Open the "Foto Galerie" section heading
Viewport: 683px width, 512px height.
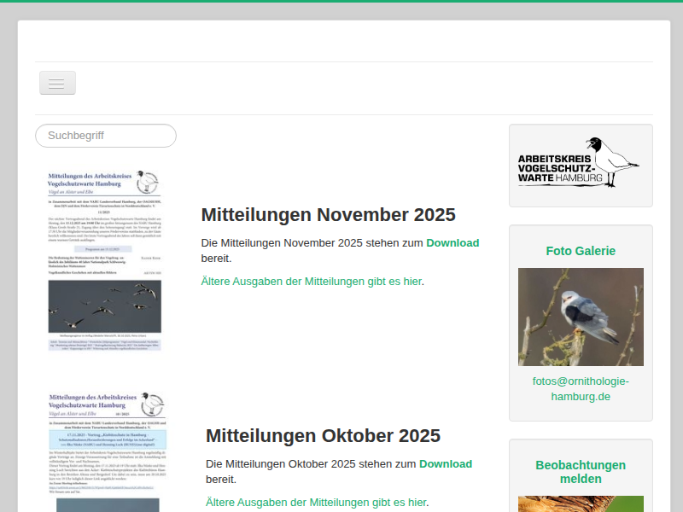[x=581, y=251]
